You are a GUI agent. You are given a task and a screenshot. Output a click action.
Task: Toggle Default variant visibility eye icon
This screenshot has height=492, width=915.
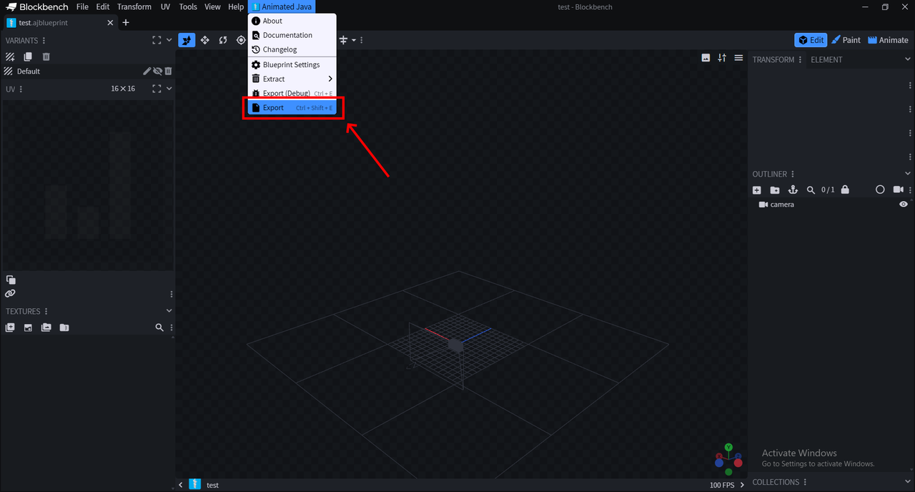click(158, 71)
